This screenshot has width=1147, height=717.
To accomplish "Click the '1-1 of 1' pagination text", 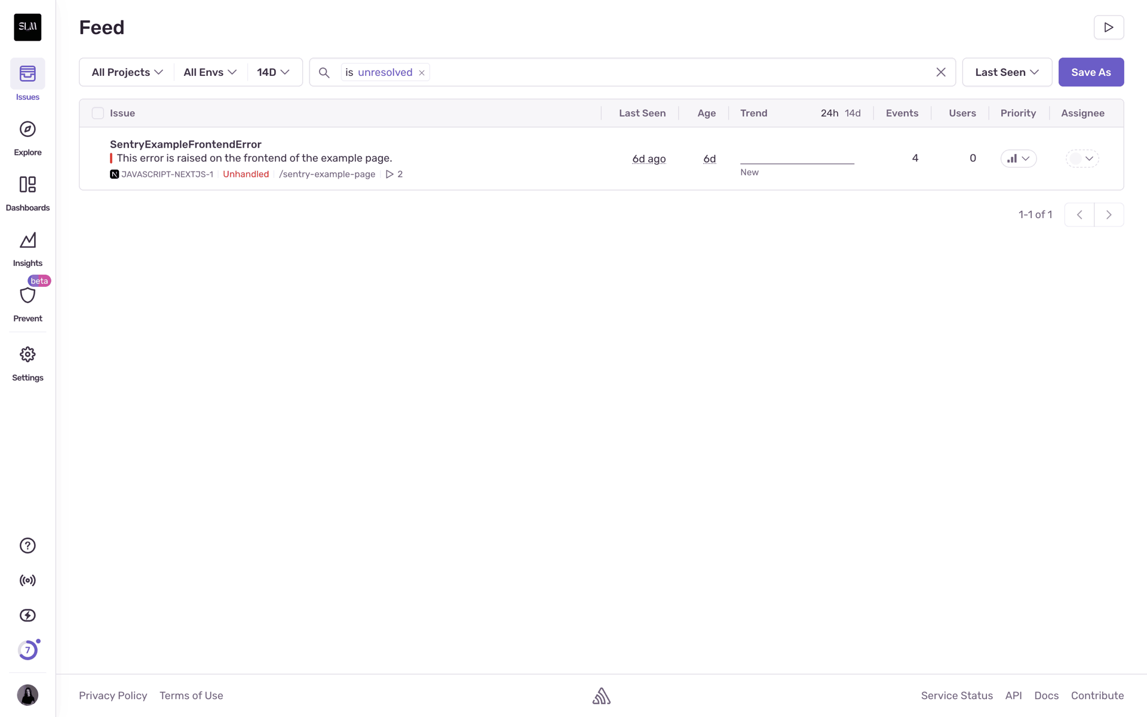I will [x=1035, y=215].
